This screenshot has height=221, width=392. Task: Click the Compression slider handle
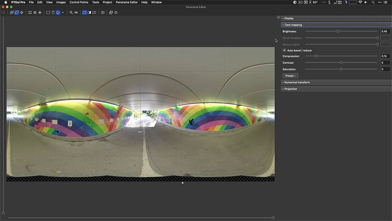[316, 56]
